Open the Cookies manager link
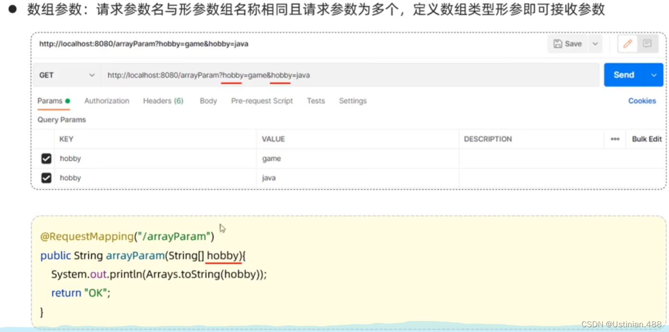Viewport: 669px width, 332px height. pos(642,101)
